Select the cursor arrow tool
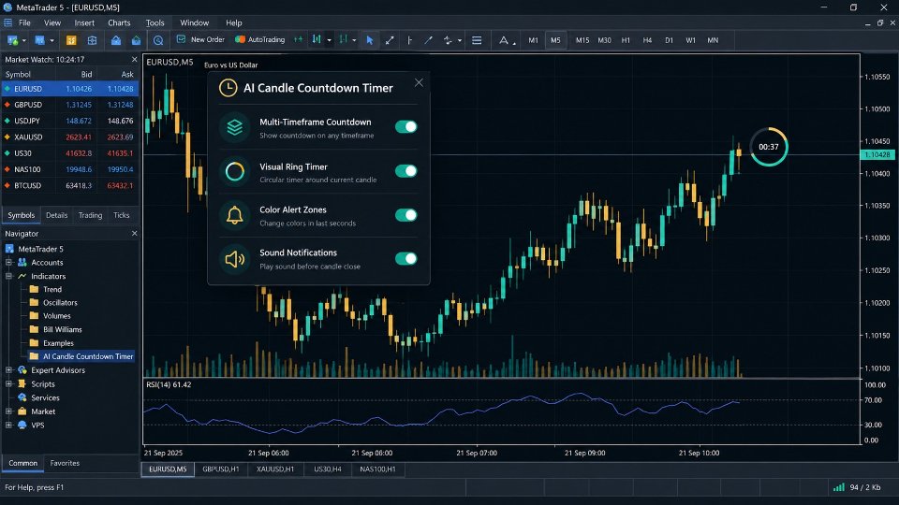 click(369, 40)
